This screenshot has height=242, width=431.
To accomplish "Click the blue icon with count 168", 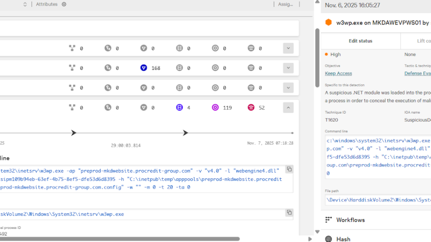I will [144, 68].
